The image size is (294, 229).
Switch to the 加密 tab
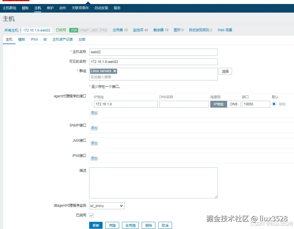coord(82,40)
